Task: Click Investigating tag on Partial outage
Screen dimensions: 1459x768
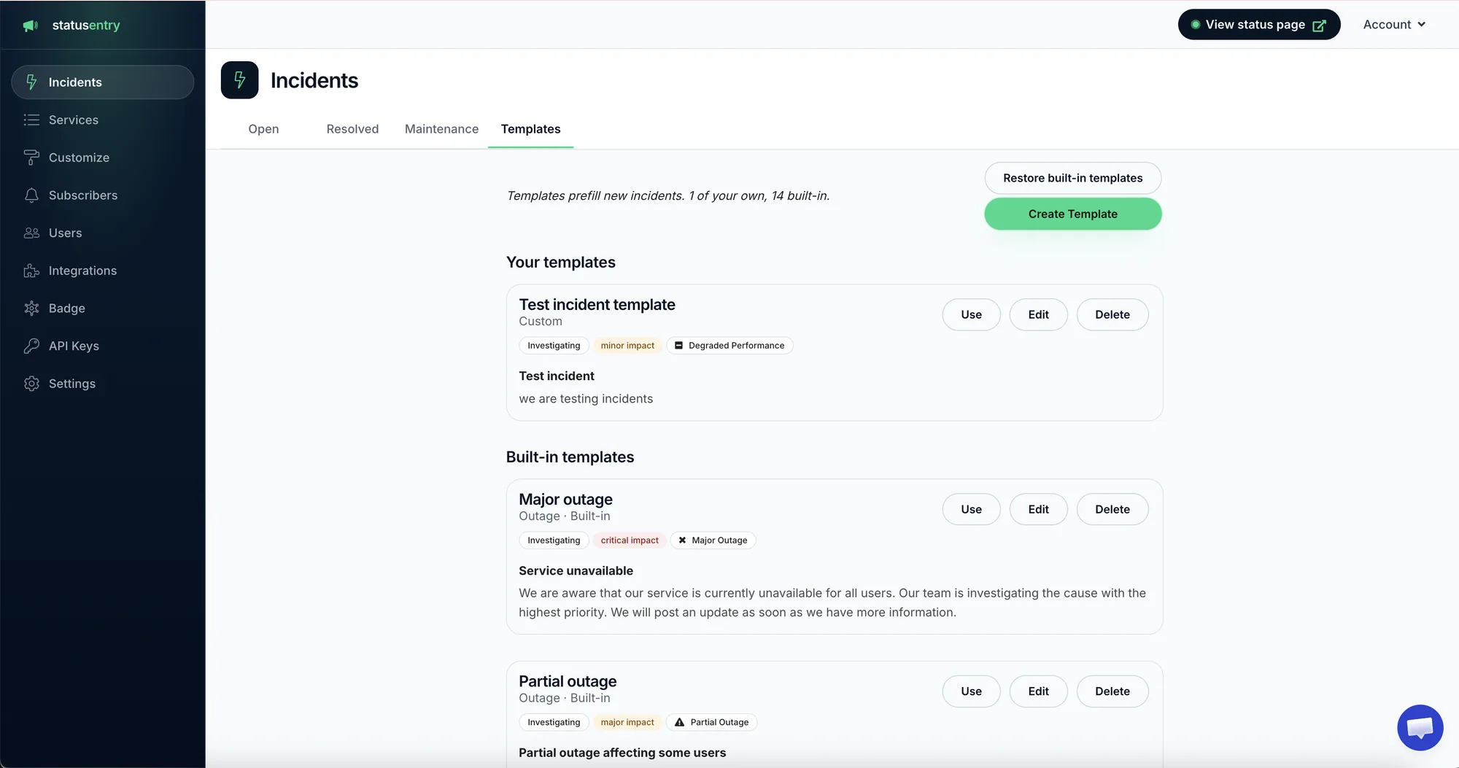Action: (x=554, y=722)
